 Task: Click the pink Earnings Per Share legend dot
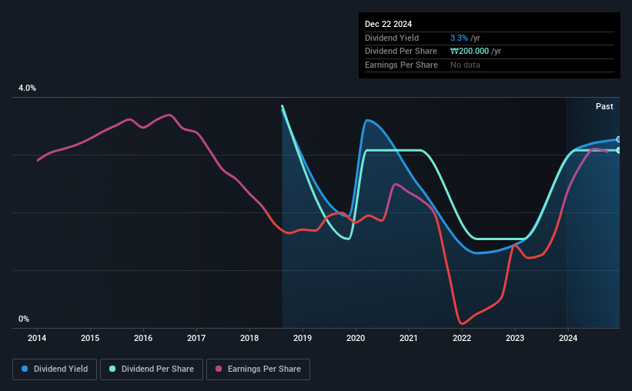219,369
